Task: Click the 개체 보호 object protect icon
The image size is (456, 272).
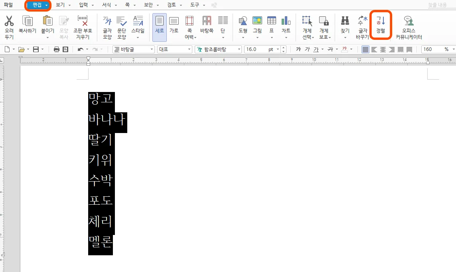Action: 324,21
